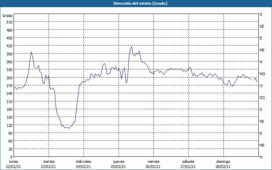The height and width of the screenshot is (170, 272).
Task: Click the 0 y-axis origin label
Action: click(x=12, y=157)
